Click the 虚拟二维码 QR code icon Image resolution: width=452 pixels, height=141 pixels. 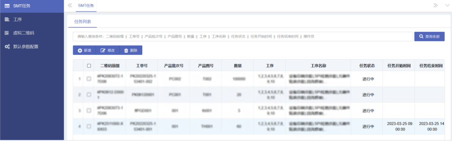coord(7,33)
